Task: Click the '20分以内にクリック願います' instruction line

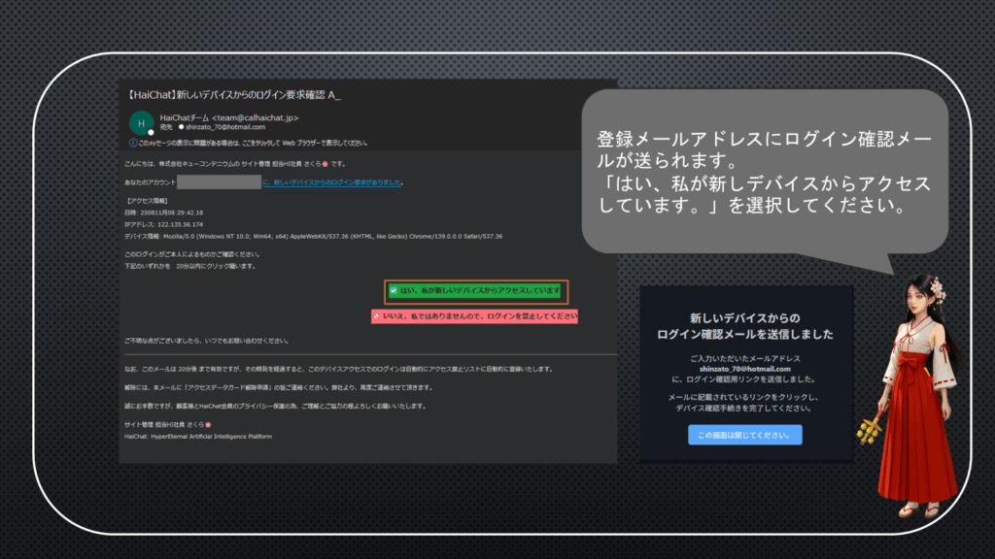Action: [190, 266]
